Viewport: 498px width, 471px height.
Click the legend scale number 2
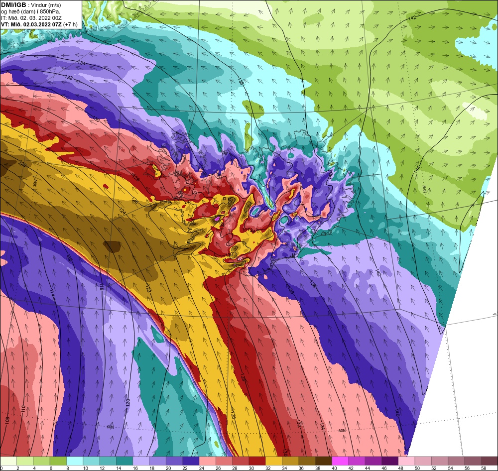point(18,468)
